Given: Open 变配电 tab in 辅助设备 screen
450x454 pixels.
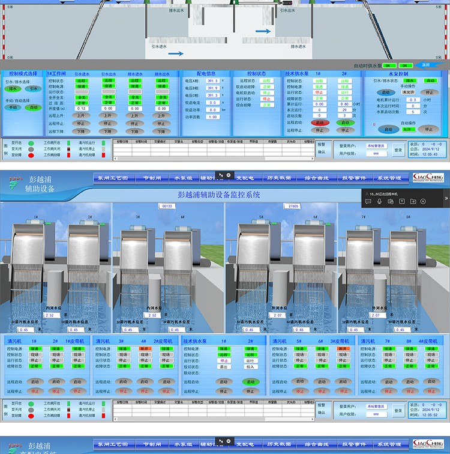Looking at the screenshot, I should pyautogui.click(x=245, y=178).
